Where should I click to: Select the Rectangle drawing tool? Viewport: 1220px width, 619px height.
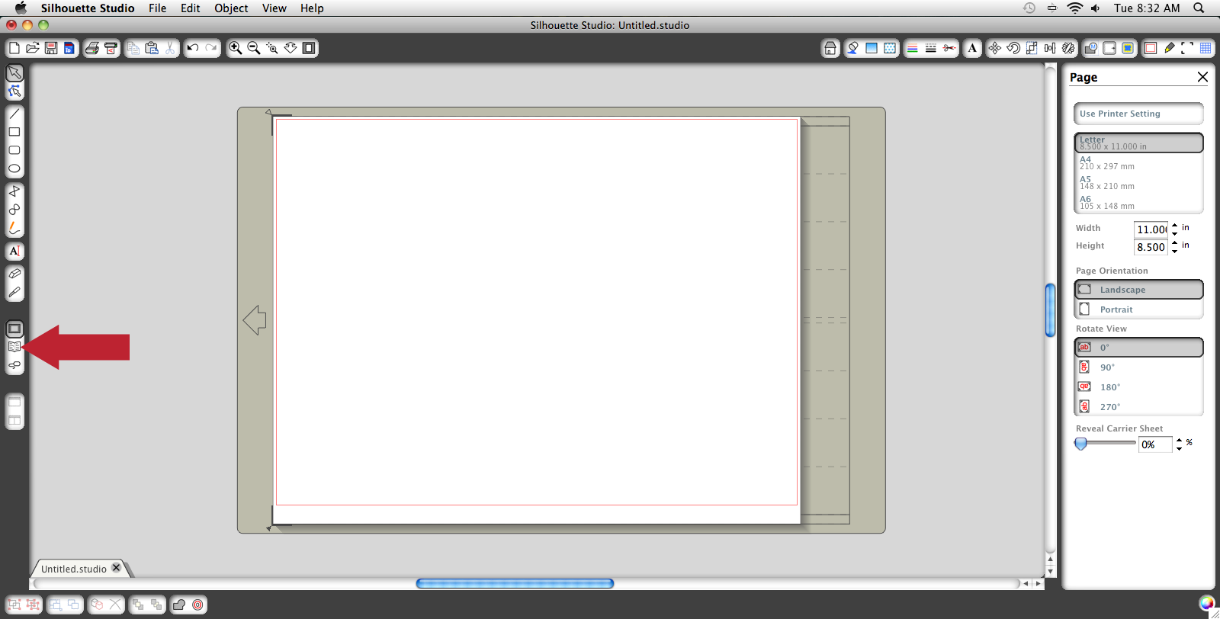(x=14, y=132)
